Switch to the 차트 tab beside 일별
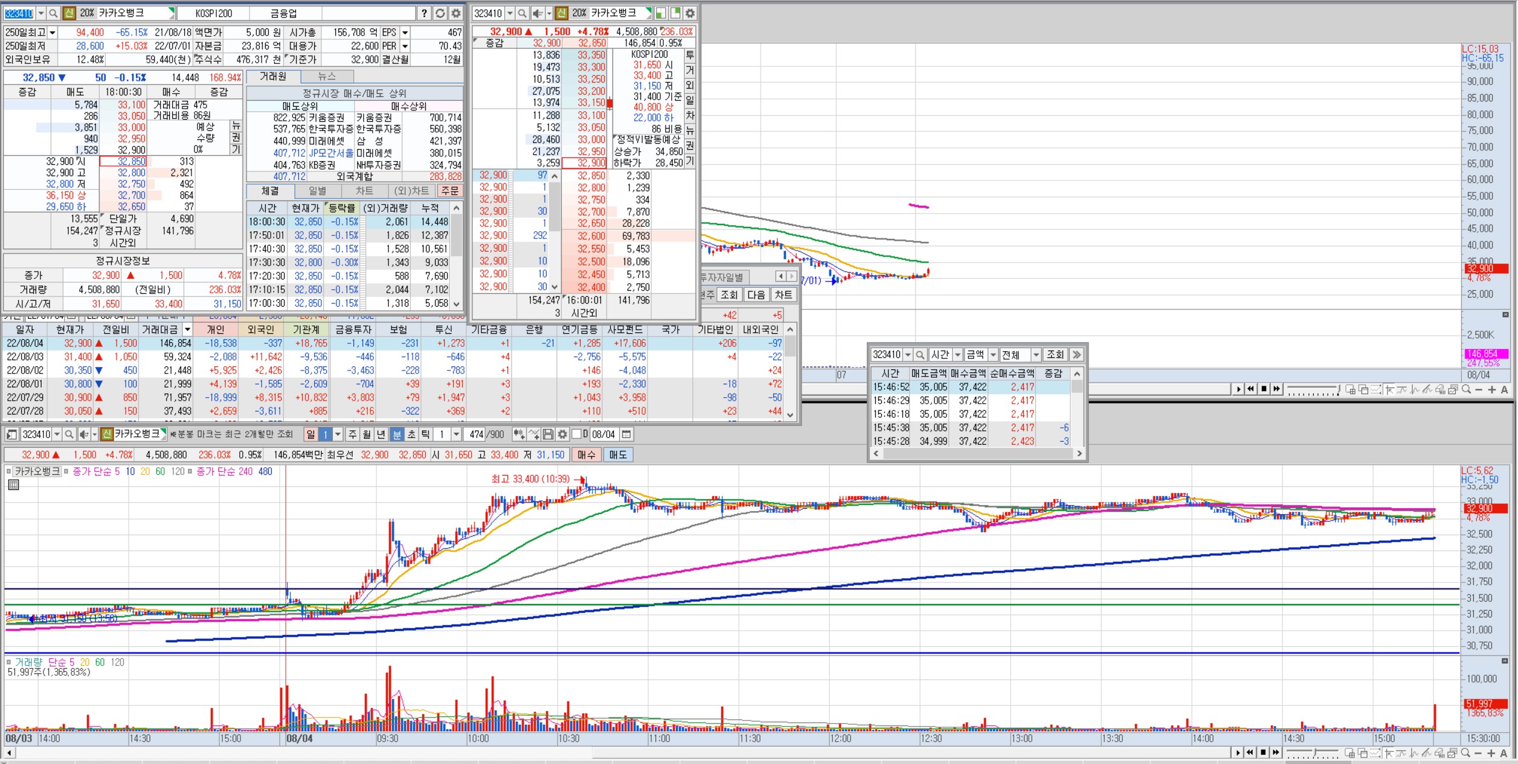This screenshot has width=1518, height=764. pyautogui.click(x=364, y=191)
